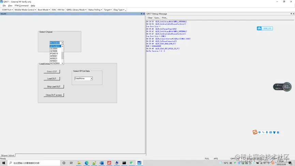Screen dimensions: 295x166
Task: Open Microsoft Edge from the taskbar
Action: (86, 163)
